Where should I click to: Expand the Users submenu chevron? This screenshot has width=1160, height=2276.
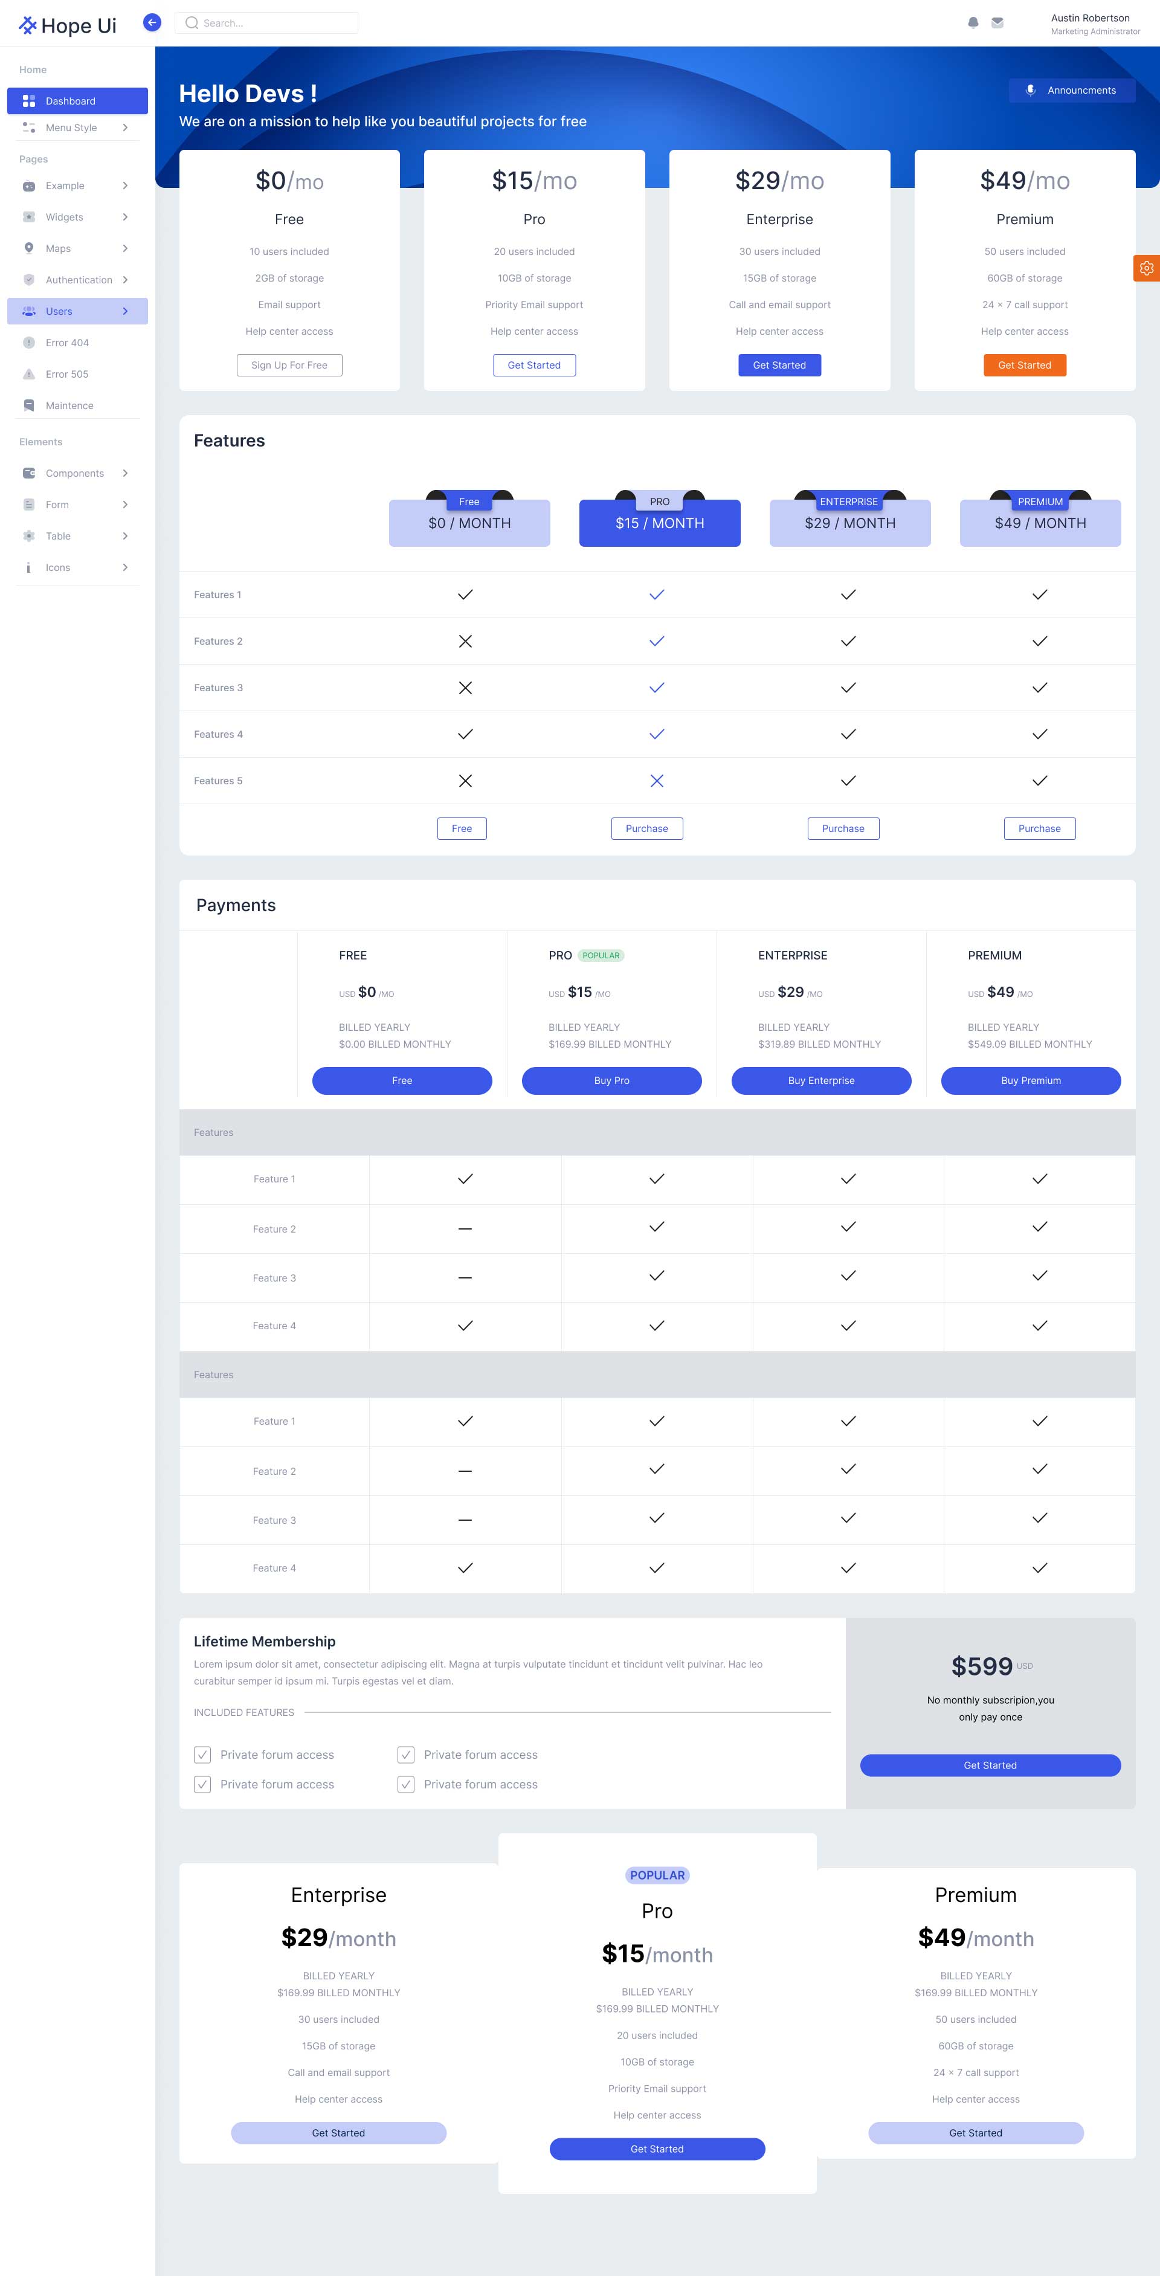coord(126,311)
